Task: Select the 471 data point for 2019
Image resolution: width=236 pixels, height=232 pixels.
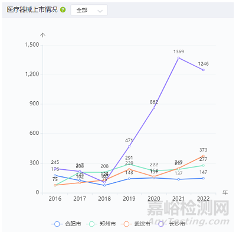Action: pos(129,146)
